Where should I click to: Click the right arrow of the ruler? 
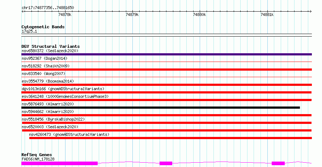[310, 12]
